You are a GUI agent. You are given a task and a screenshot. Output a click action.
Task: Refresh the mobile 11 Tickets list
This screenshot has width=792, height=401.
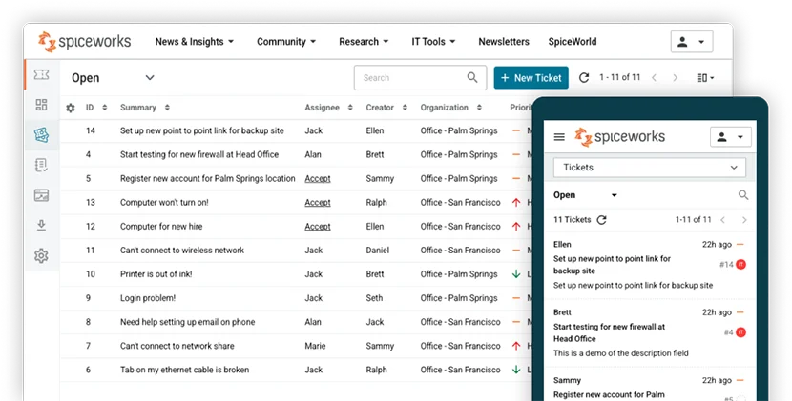pyautogui.click(x=601, y=220)
